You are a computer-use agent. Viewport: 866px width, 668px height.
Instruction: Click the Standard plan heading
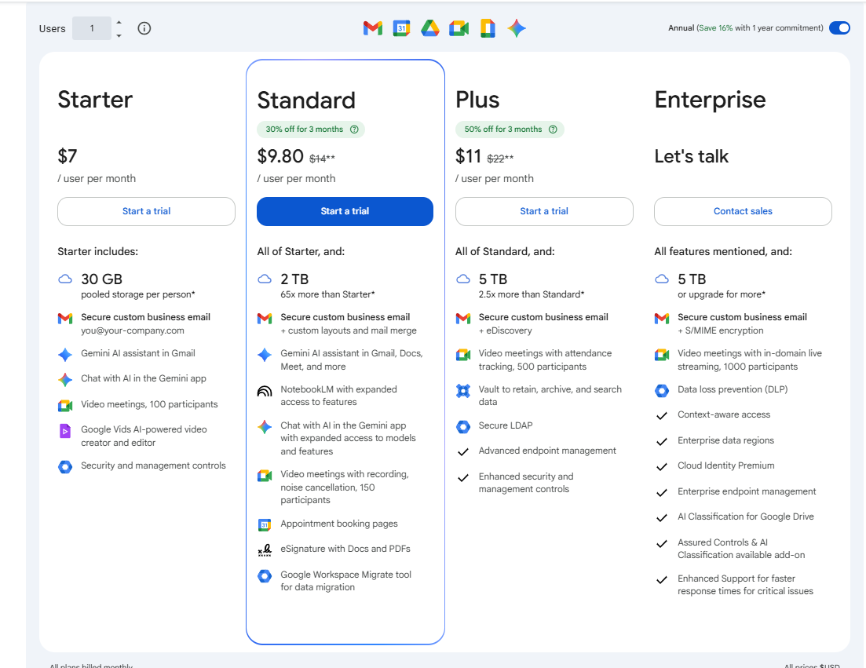(x=306, y=100)
